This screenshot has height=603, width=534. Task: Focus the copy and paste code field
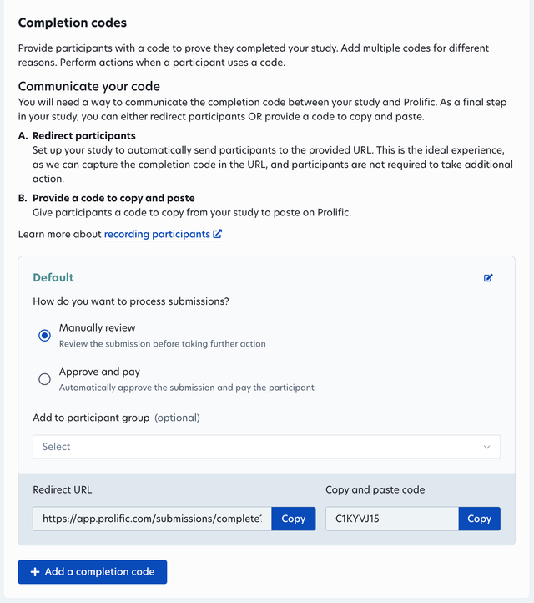pyautogui.click(x=392, y=519)
